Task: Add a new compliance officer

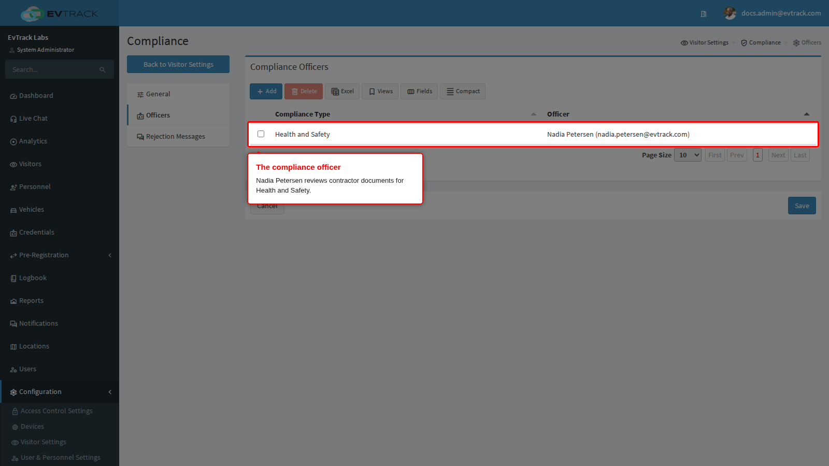Action: [x=266, y=92]
